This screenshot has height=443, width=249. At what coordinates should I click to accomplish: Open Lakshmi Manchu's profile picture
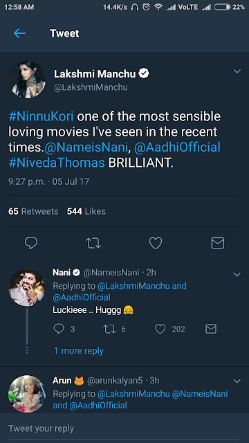pyautogui.click(x=27, y=80)
